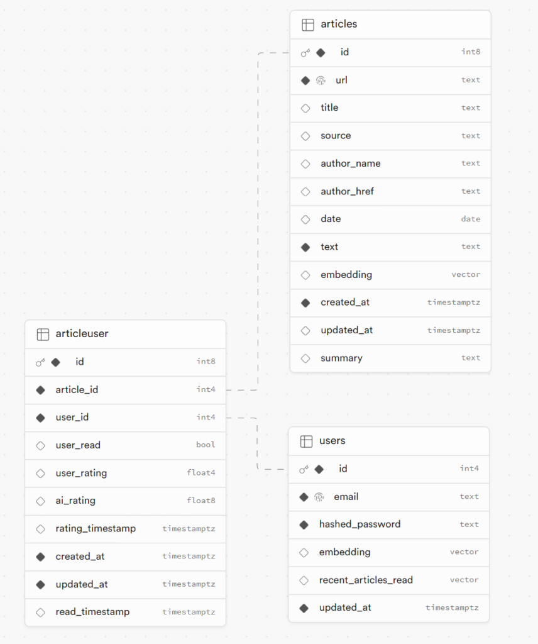The width and height of the screenshot is (538, 644).
Task: Select the embedding column in articles
Action: [x=390, y=275]
